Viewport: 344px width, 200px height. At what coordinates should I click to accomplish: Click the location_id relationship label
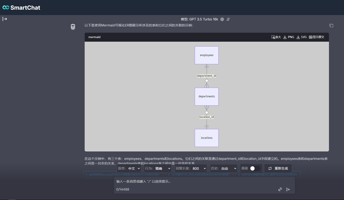[x=207, y=117]
